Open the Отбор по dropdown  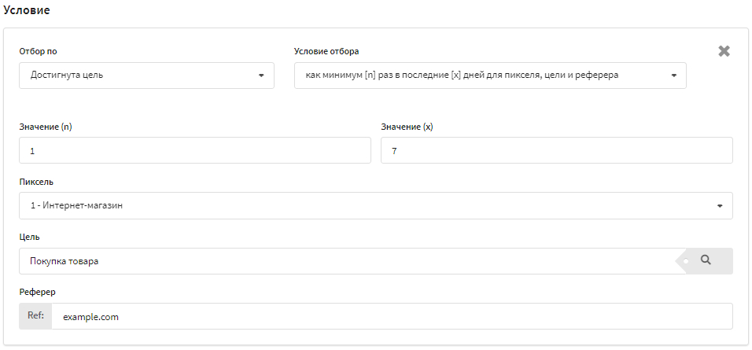146,76
